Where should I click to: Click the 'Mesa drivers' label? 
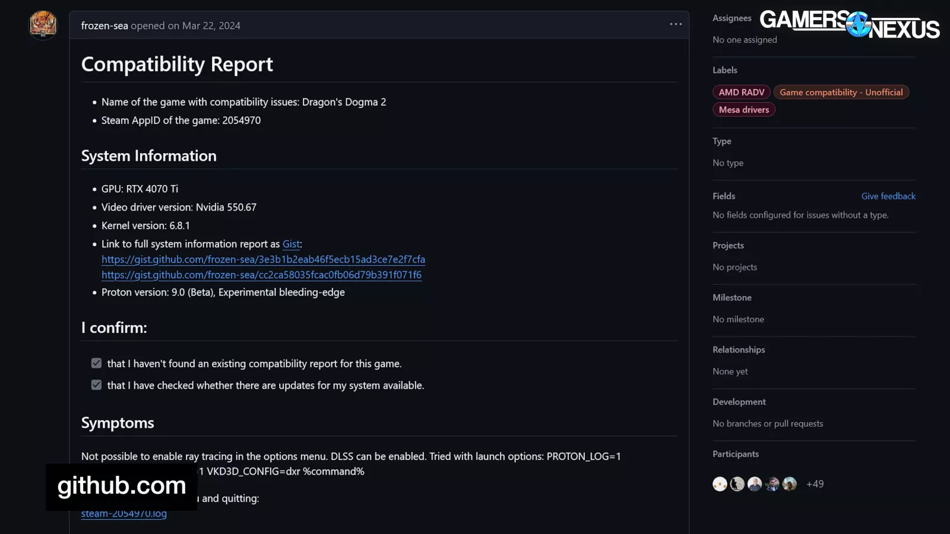pyautogui.click(x=744, y=110)
